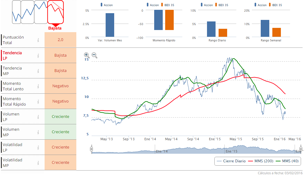Toggle Accion series in Momento Rápido chart
The height and width of the screenshot is (177, 305).
coord(153,5)
